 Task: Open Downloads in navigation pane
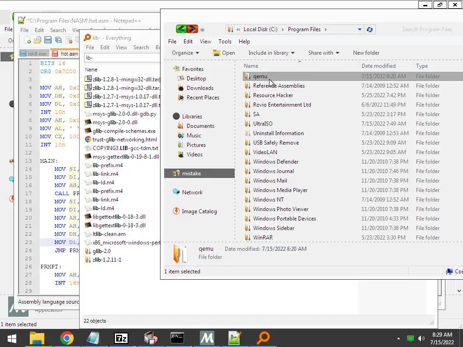click(199, 88)
